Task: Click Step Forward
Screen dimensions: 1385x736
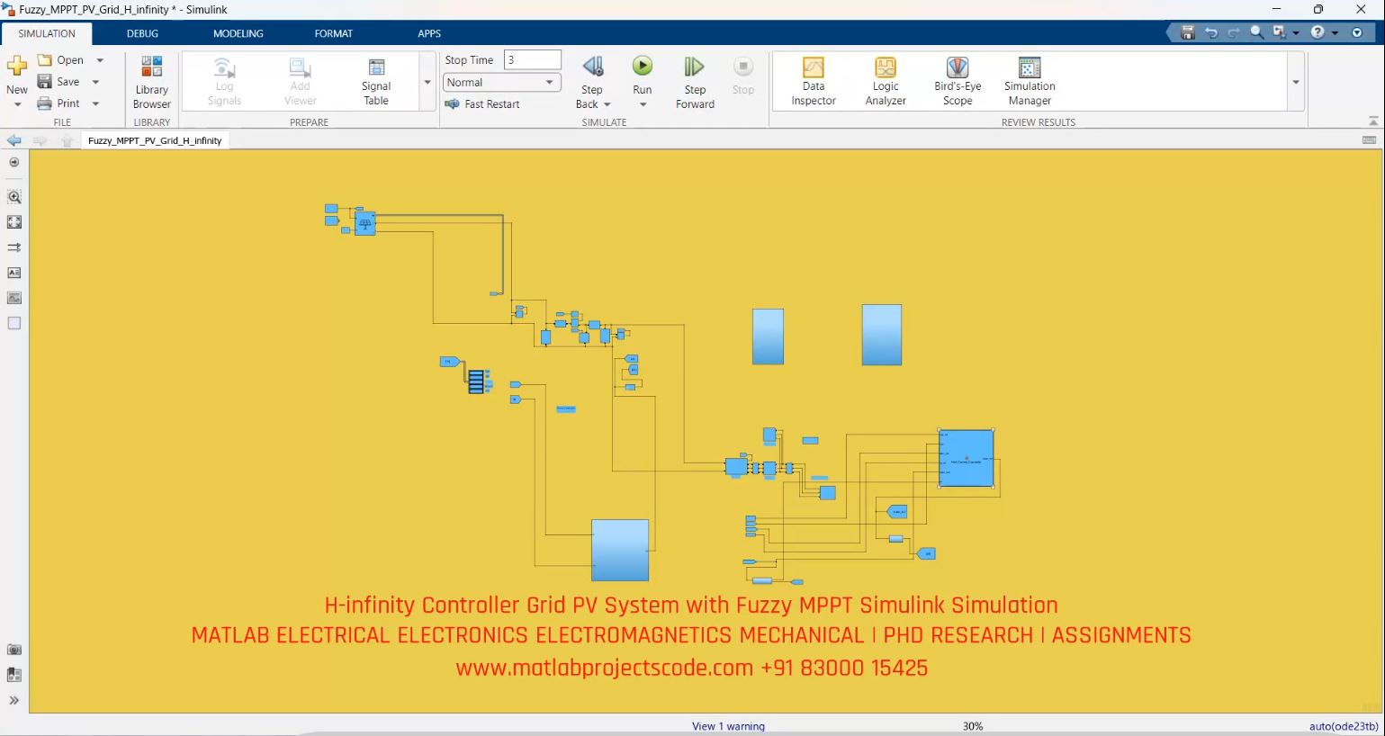Action: coord(695,82)
